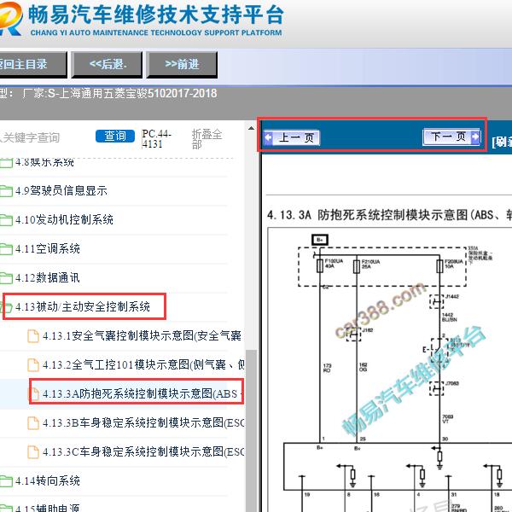The width and height of the screenshot is (512, 512).
Task: Open folder icon of 4.10发动机控制系统
Action: [x=6, y=220]
